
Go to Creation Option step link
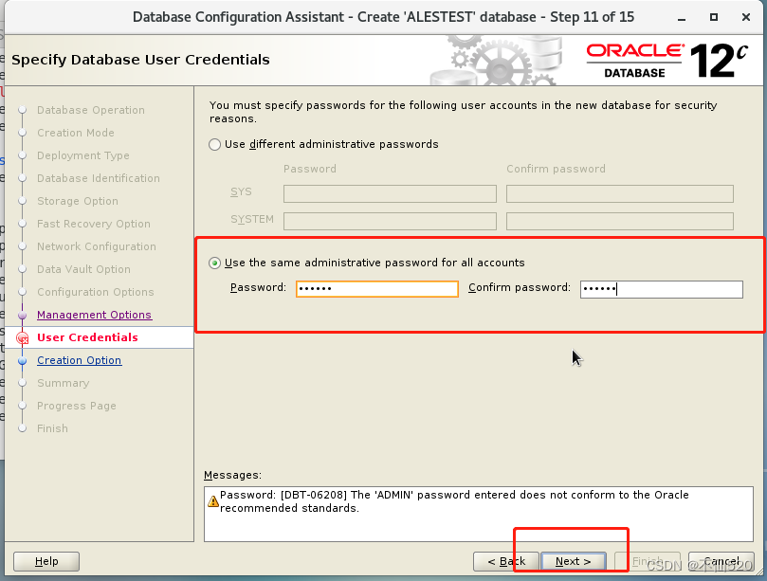(80, 360)
